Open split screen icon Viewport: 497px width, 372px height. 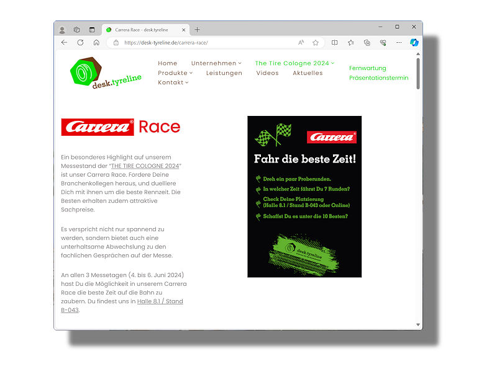click(x=334, y=43)
